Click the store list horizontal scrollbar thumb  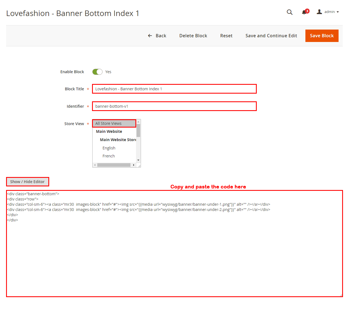coord(114,165)
